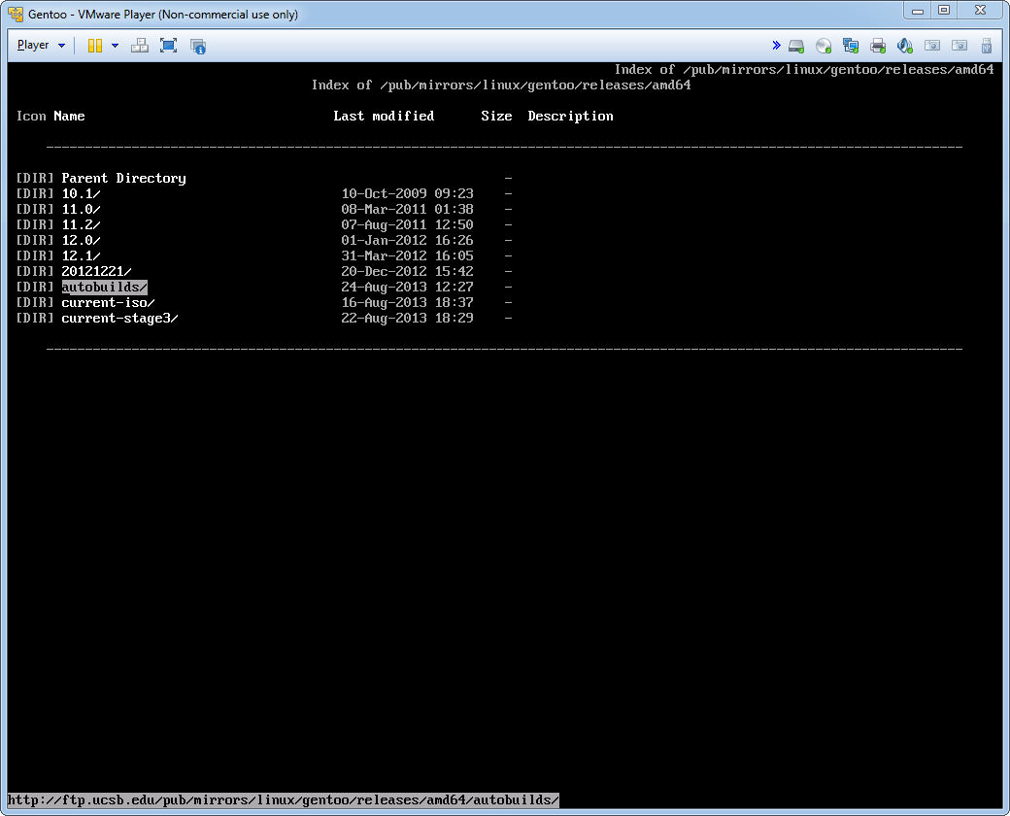Click the sound card device icon

tap(904, 46)
